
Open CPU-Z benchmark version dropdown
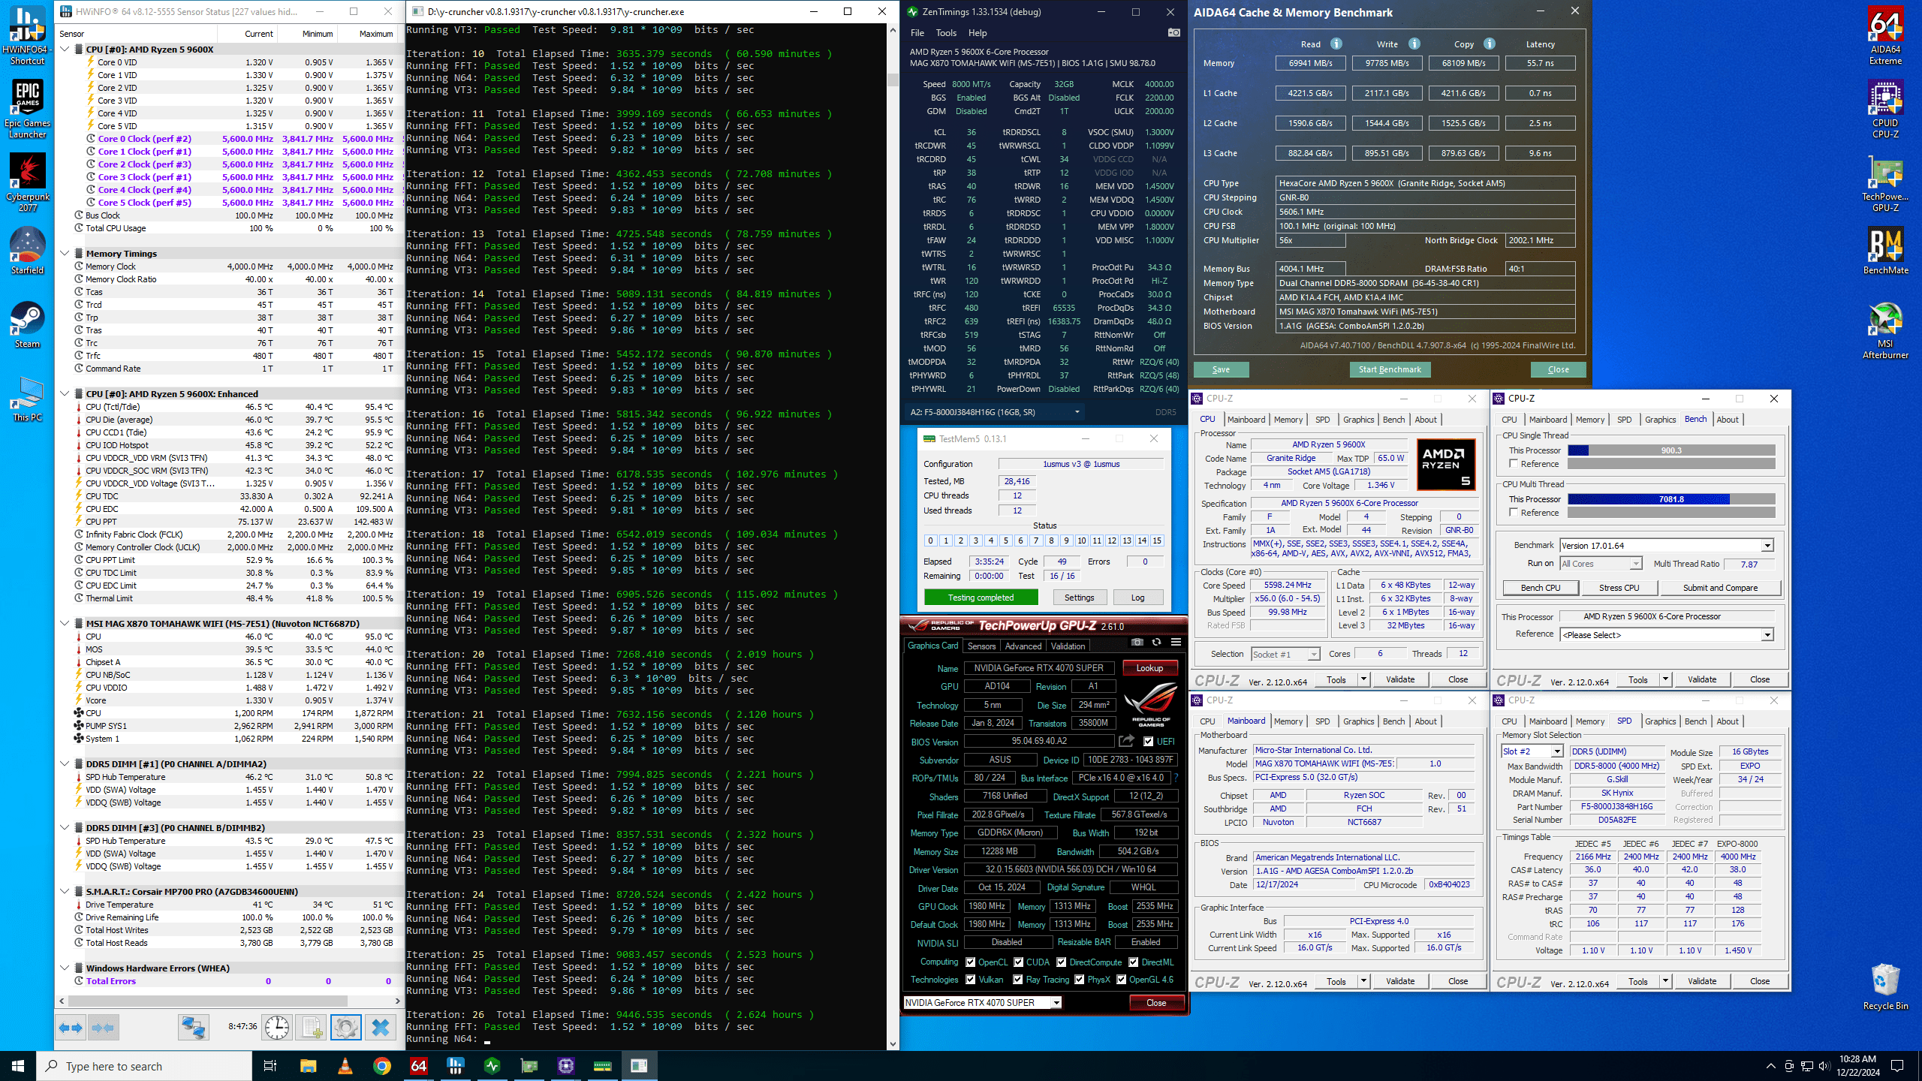click(1767, 546)
